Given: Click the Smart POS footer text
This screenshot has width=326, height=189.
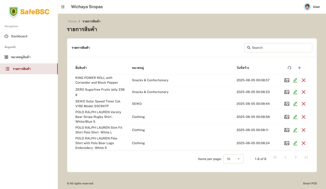Looking at the screenshot, I should pyautogui.click(x=310, y=183).
